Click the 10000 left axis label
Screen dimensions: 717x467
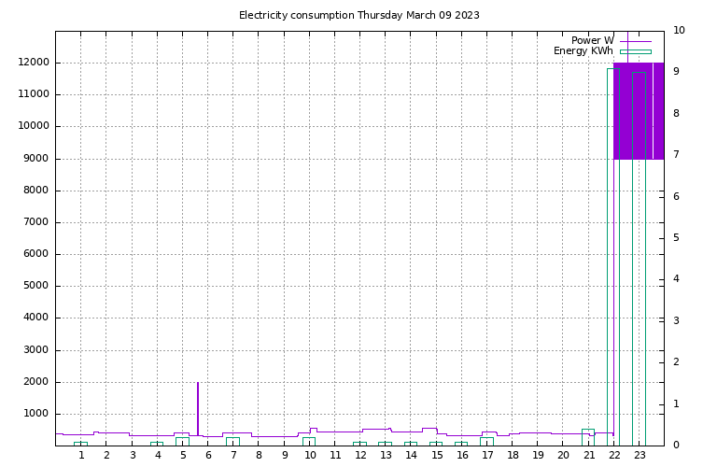[34, 126]
